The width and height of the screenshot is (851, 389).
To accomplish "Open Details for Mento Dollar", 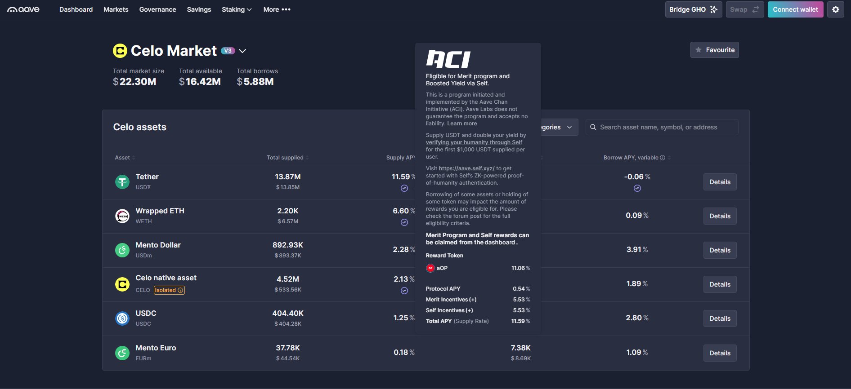I will 720,250.
